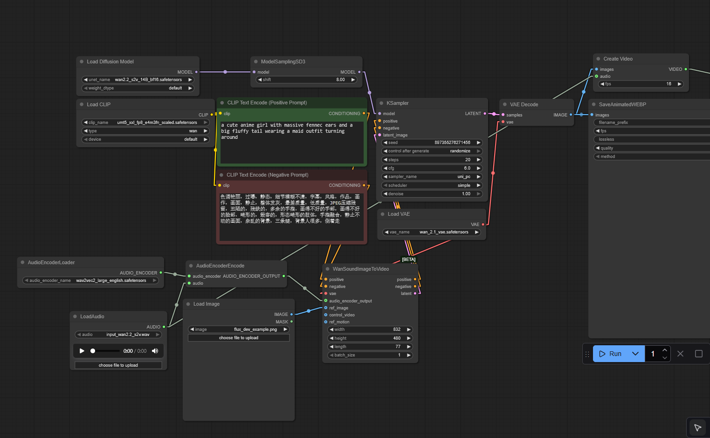
Task: Collapse KSampler node via title dot
Action: coord(381,103)
